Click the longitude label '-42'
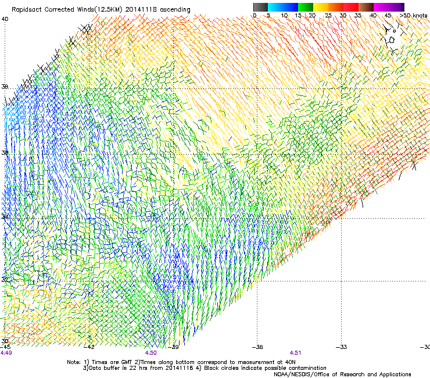 point(89,347)
